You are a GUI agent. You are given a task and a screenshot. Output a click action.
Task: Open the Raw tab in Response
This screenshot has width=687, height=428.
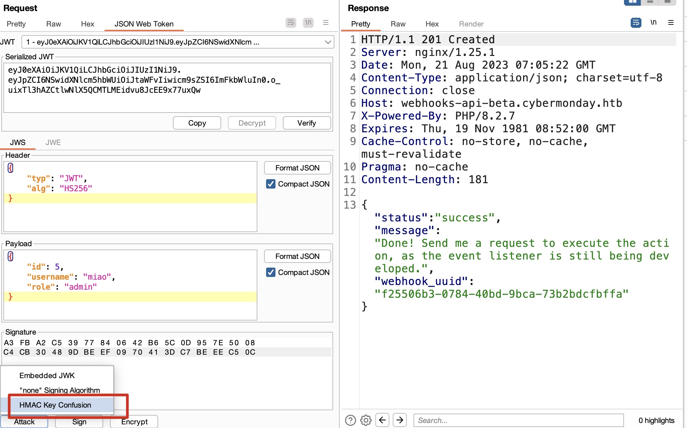(398, 24)
